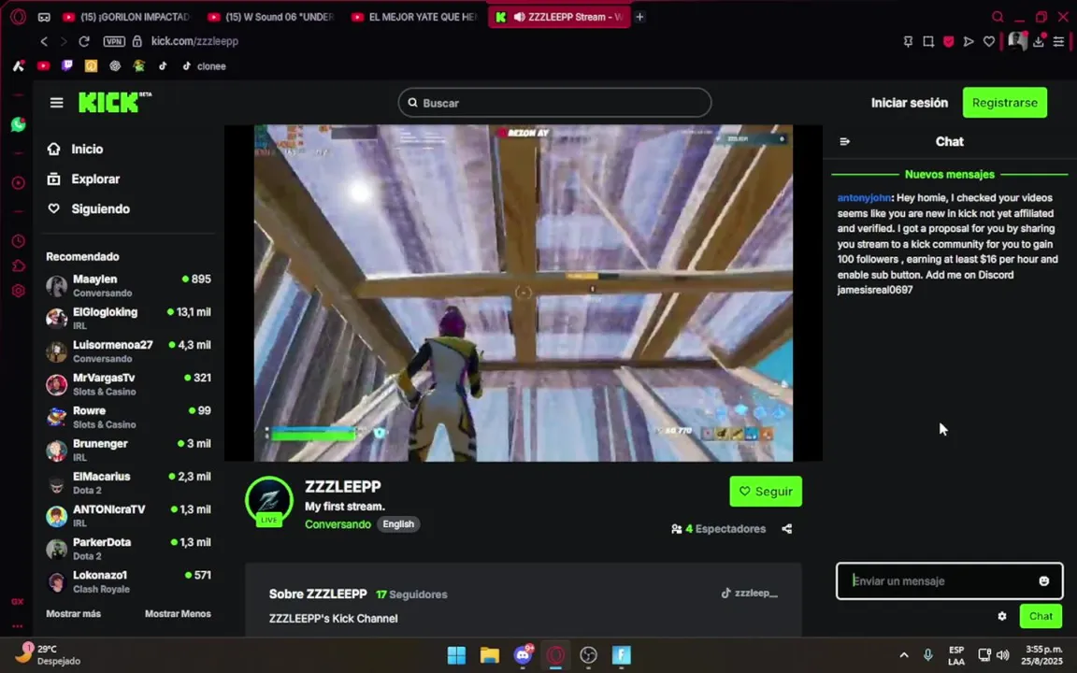
Task: Open the ZZZLEEPP channel avatar
Action: coord(268,500)
